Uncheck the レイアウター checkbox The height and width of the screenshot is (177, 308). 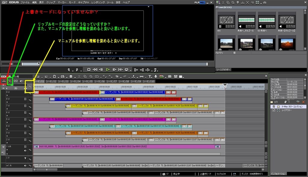(274, 110)
